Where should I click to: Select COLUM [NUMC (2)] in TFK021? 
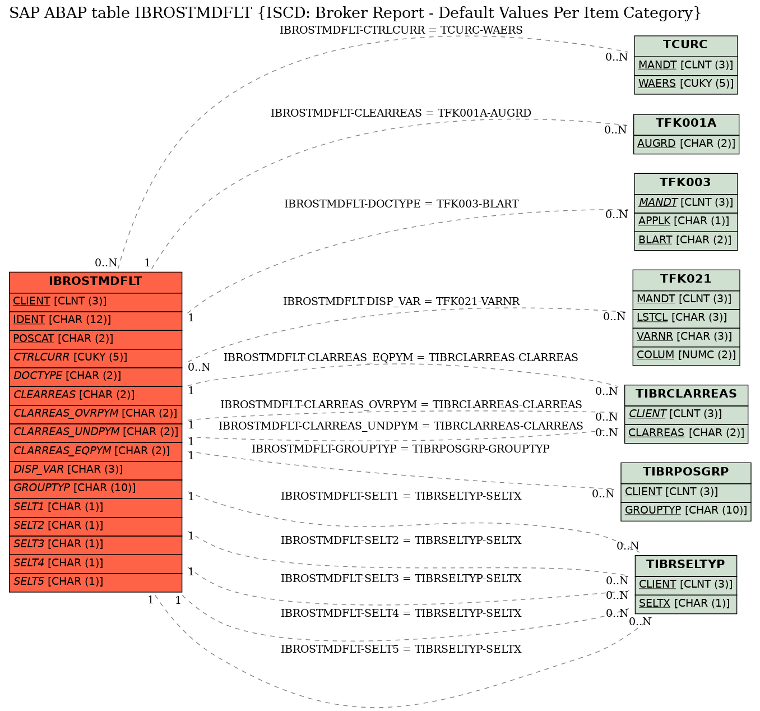(686, 355)
